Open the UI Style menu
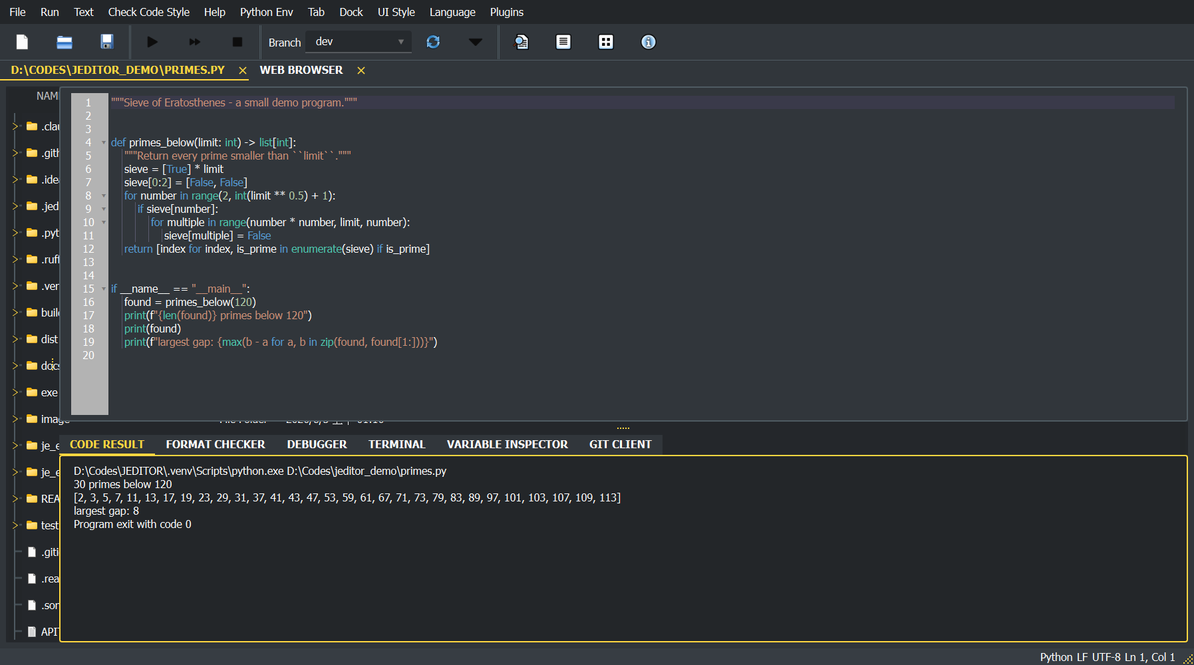The image size is (1194, 665). click(x=396, y=12)
